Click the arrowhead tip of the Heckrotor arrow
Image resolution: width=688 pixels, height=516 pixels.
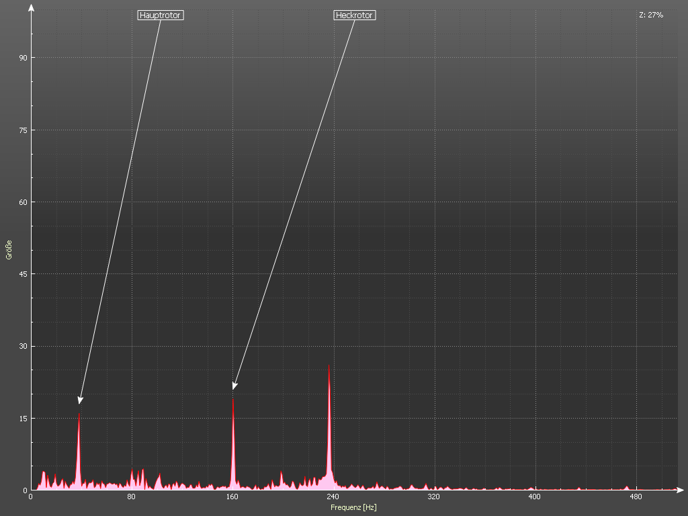234,388
